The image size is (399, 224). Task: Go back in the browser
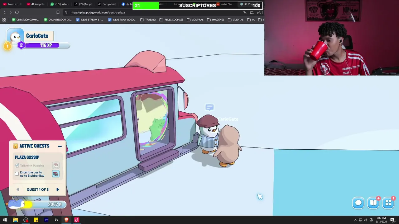click(5, 12)
